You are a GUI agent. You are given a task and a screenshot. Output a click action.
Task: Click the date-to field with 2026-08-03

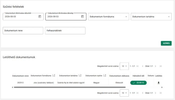[x=66, y=17]
